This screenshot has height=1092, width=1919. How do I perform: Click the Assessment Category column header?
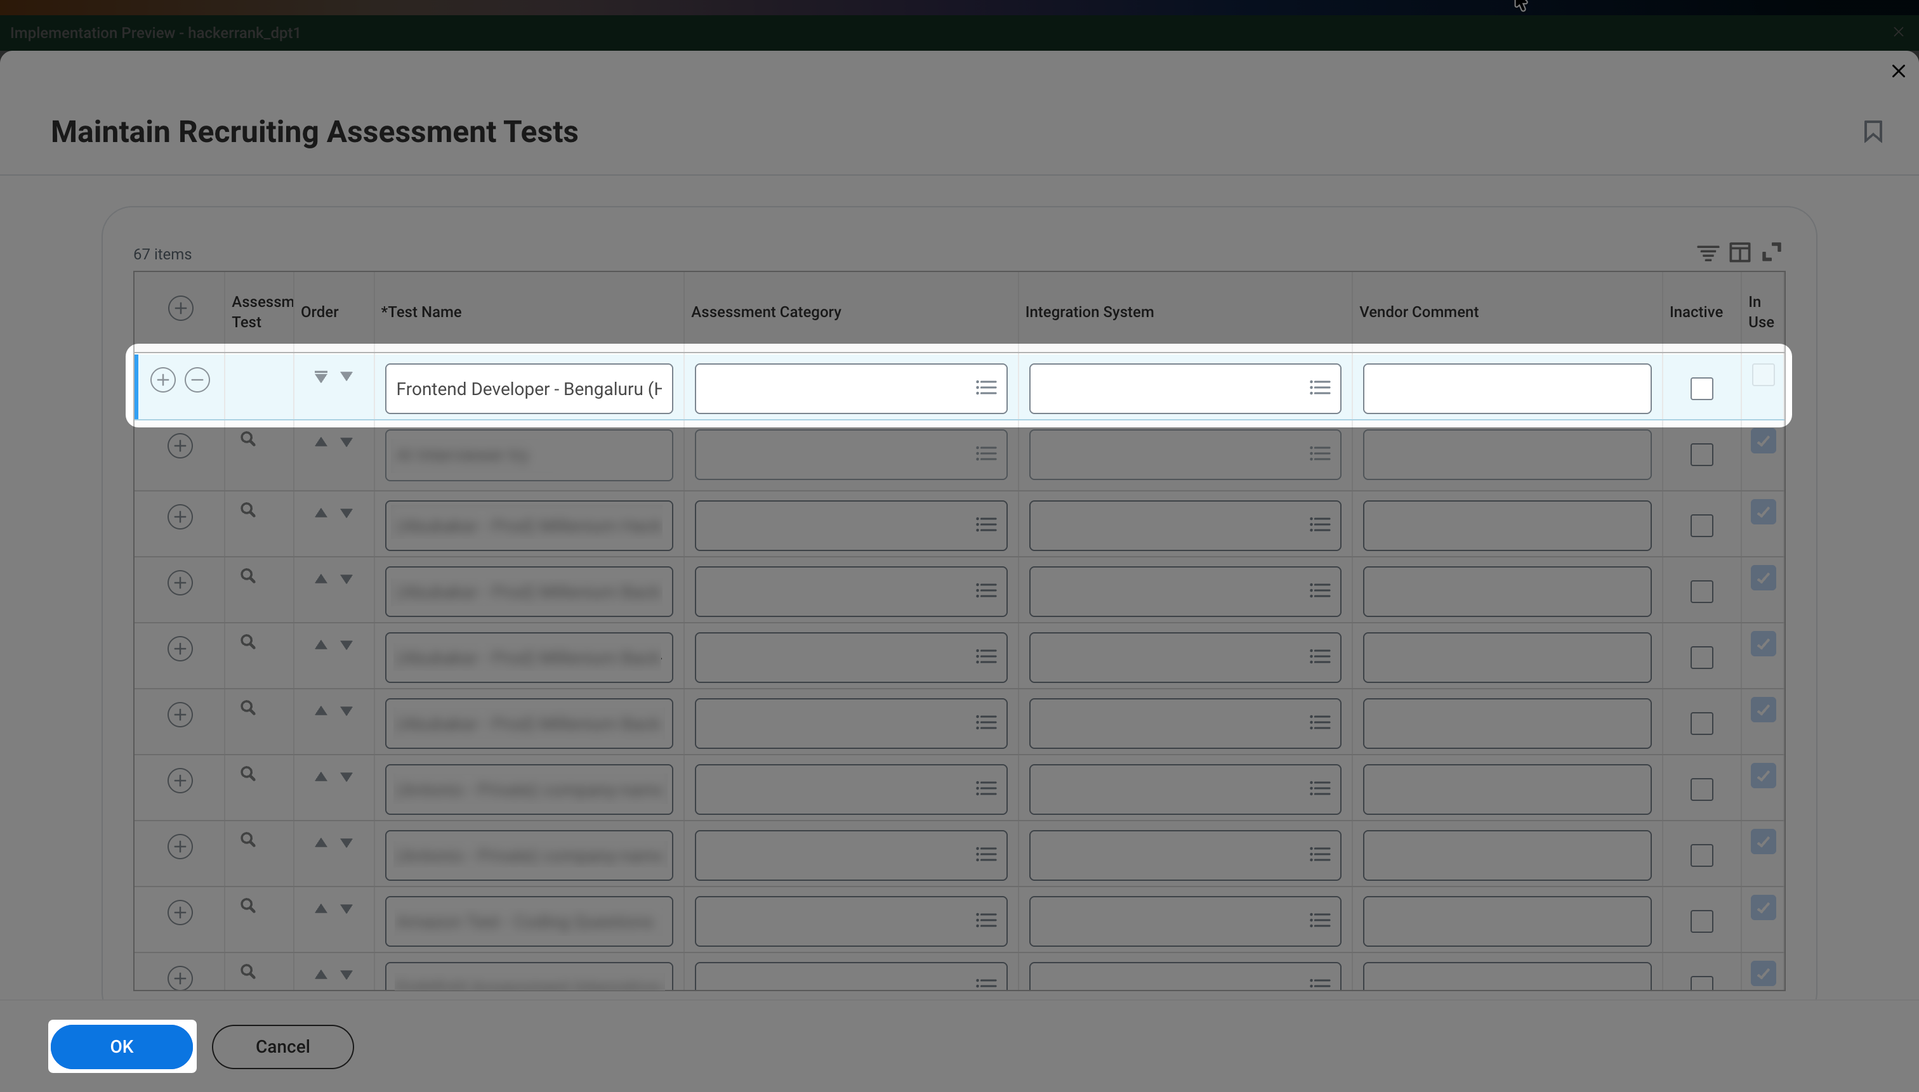[765, 312]
